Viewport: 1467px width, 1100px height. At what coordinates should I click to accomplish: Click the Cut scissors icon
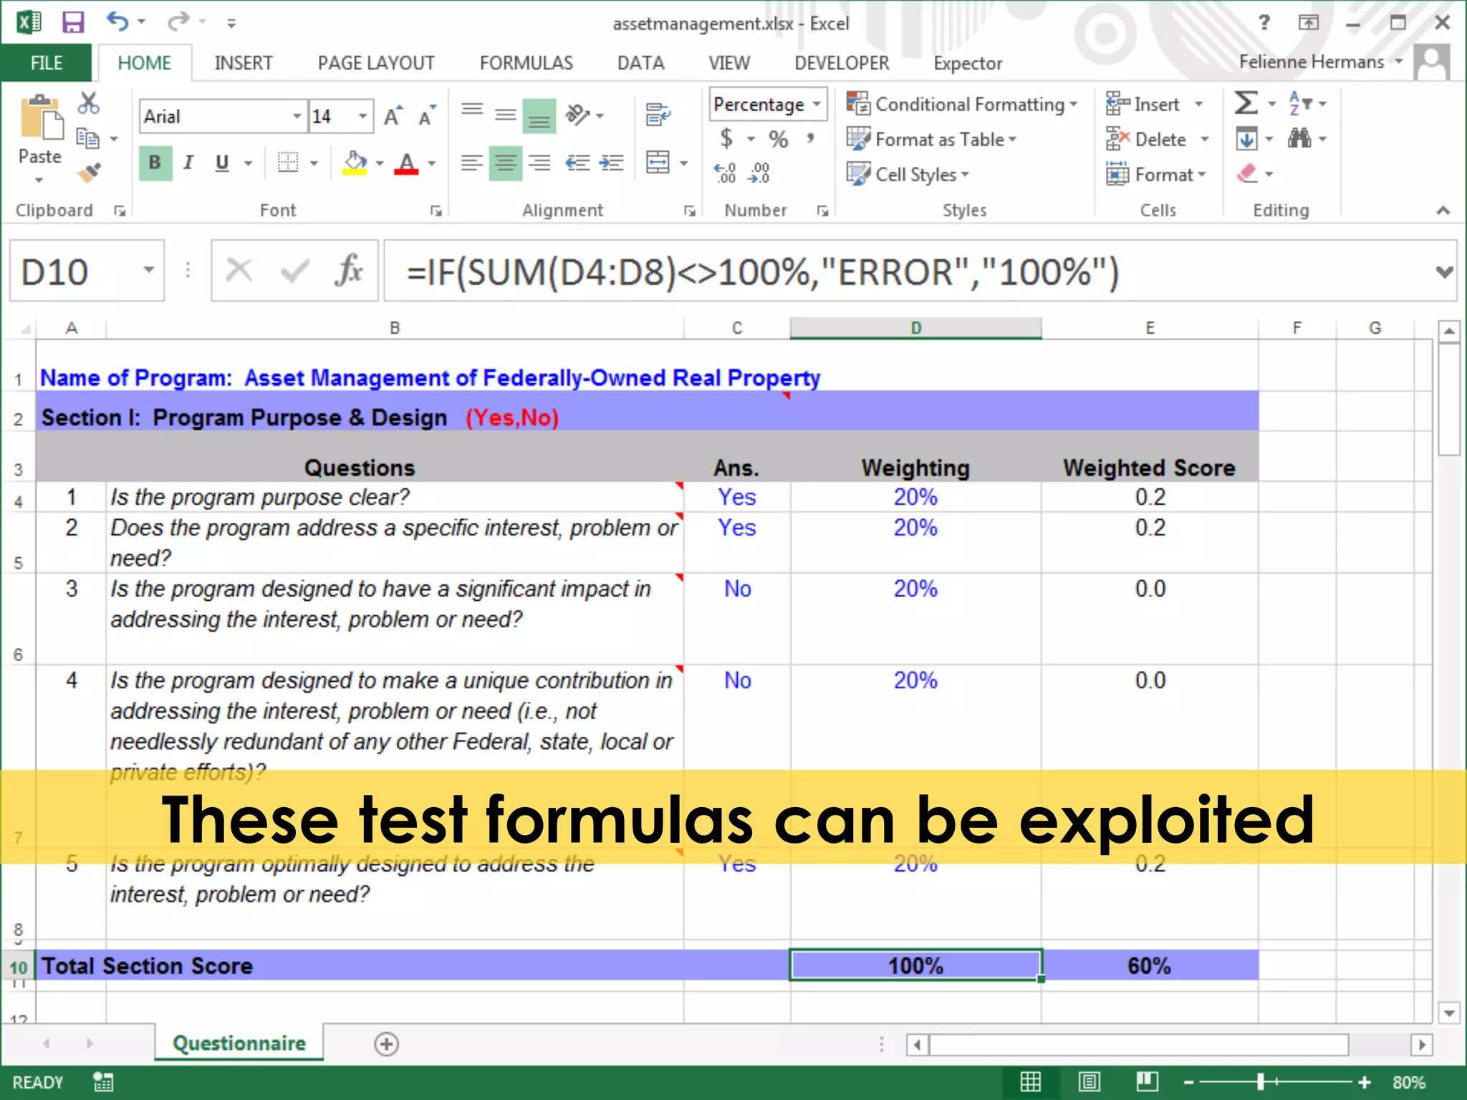click(88, 103)
